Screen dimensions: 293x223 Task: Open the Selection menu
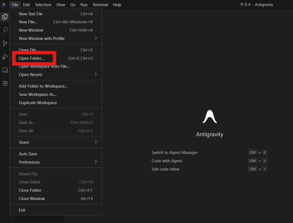coord(43,5)
